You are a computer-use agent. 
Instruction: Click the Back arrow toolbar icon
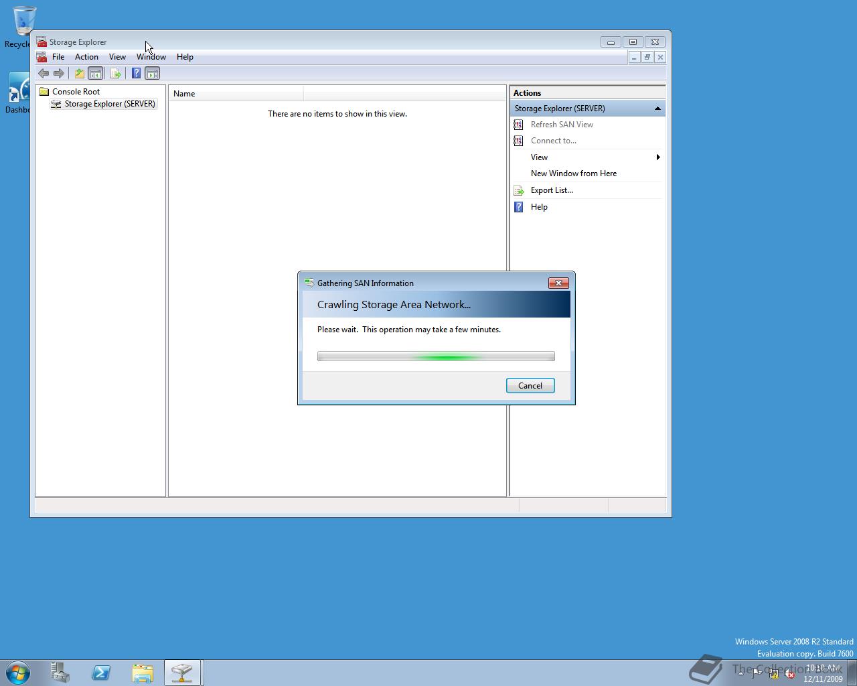click(x=44, y=73)
